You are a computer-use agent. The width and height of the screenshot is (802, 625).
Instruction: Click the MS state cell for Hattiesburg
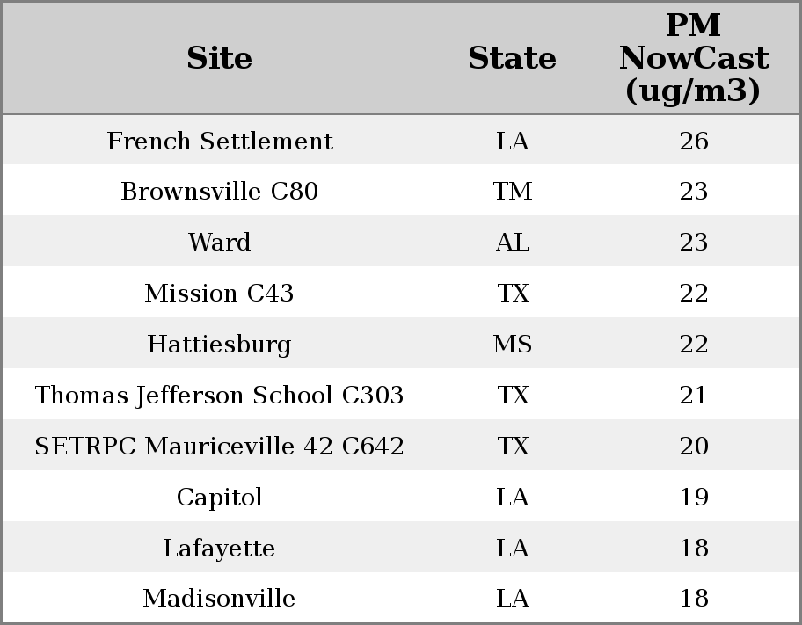[512, 345]
